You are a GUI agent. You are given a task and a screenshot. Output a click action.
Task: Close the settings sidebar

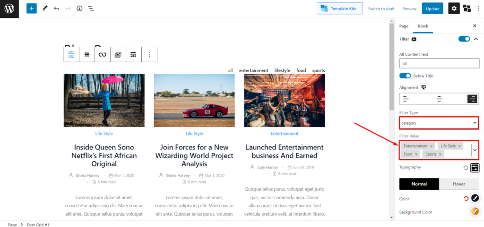475,26
